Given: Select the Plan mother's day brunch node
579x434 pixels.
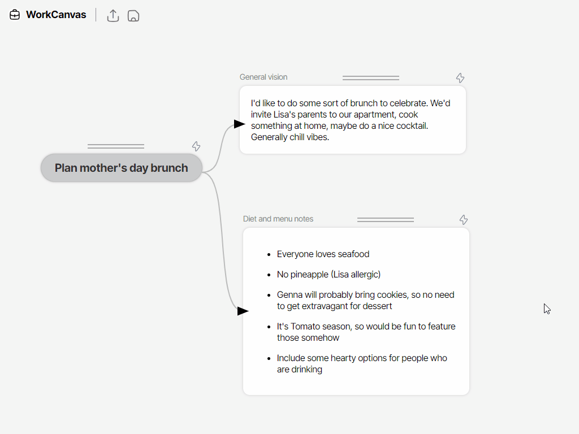Looking at the screenshot, I should (x=121, y=168).
